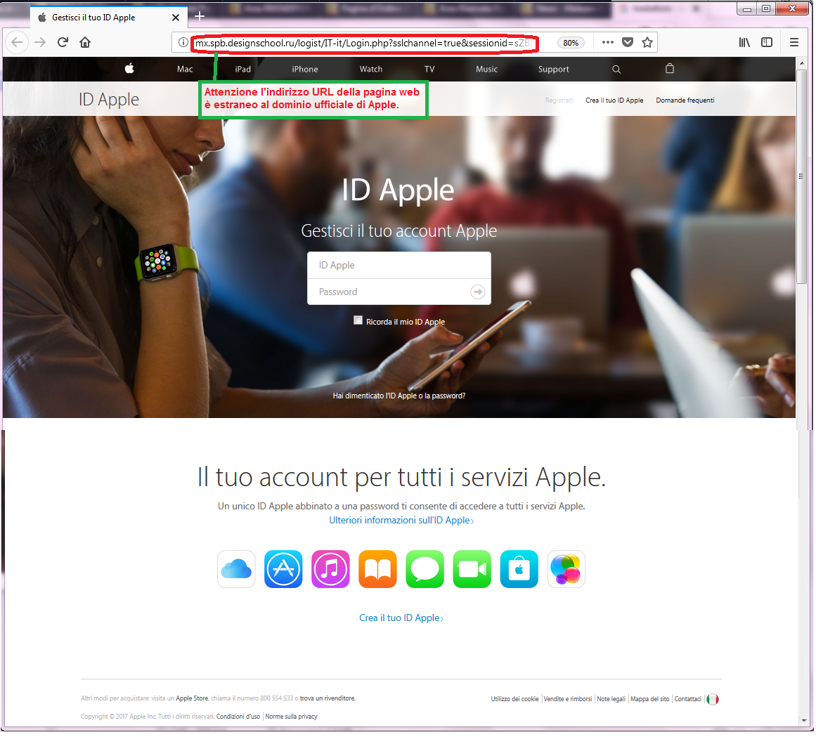
Task: Click the iCloud service icon
Action: [x=237, y=570]
